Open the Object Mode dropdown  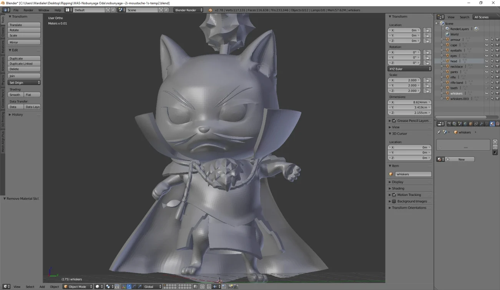pyautogui.click(x=78, y=287)
